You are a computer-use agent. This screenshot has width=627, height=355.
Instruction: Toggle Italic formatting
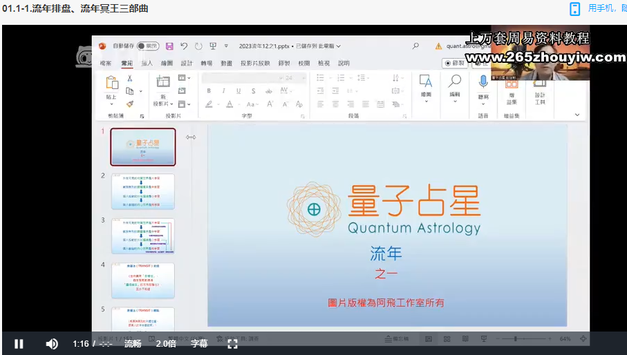[x=223, y=91]
